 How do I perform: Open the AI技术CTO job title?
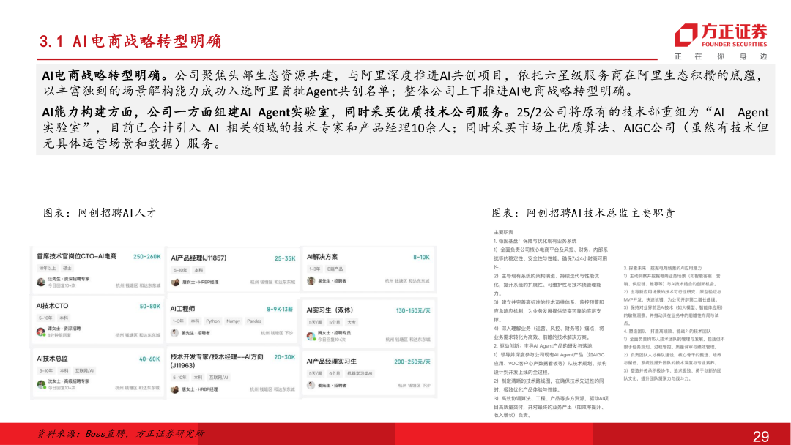[52, 306]
